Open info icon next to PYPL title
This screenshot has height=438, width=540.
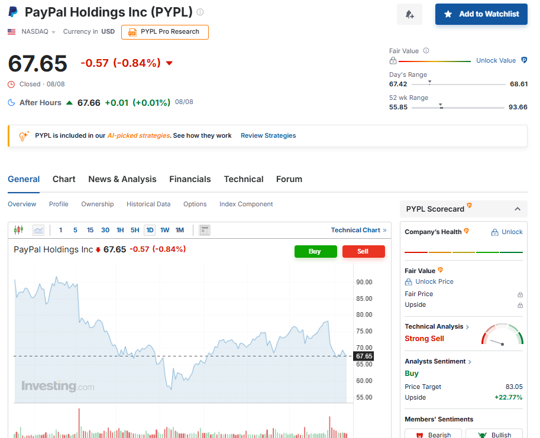tap(200, 12)
